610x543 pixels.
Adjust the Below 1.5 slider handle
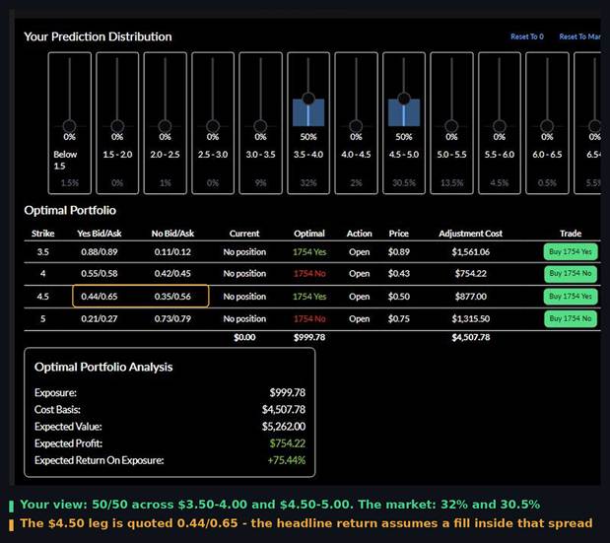[x=70, y=126]
